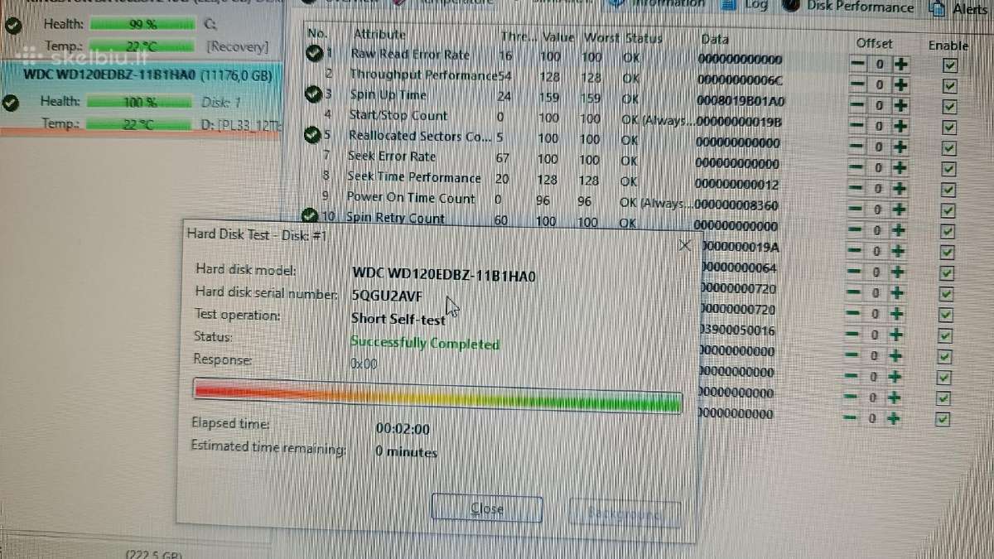This screenshot has width=994, height=559.
Task: Sort by the Data column header
Action: click(x=715, y=39)
